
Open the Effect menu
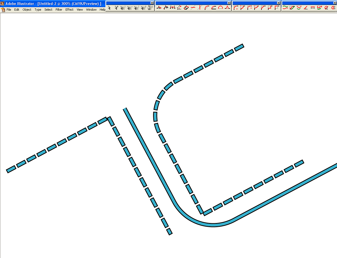pyautogui.click(x=70, y=10)
